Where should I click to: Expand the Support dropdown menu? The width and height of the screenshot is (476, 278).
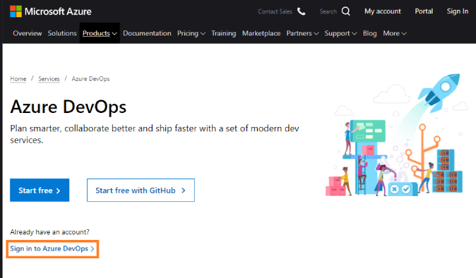pos(340,33)
